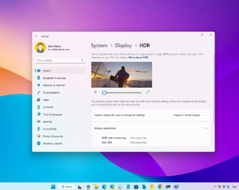This screenshot has height=190, width=239.
Task: Click the HDR video streaming label
Action: [x=114, y=138]
